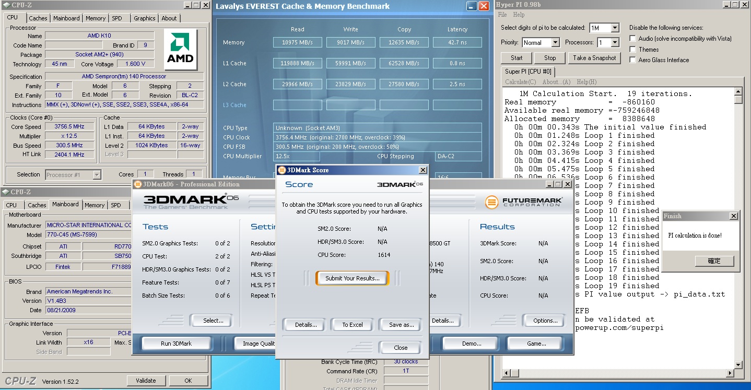
Task: Open Help(H) menu in Super PI
Action: 586,82
